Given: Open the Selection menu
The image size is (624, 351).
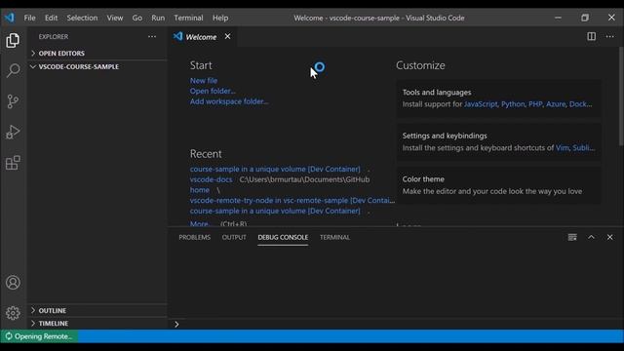Looking at the screenshot, I should [x=82, y=18].
